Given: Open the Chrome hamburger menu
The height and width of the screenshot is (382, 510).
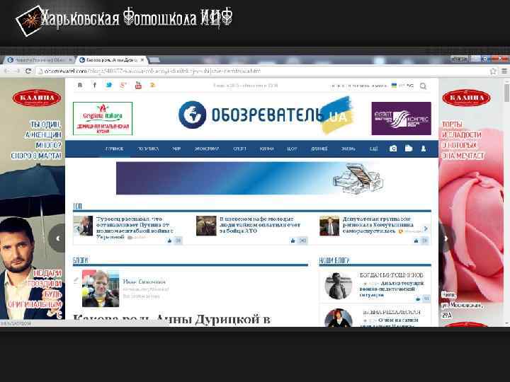Looking at the screenshot, I should tap(504, 71).
